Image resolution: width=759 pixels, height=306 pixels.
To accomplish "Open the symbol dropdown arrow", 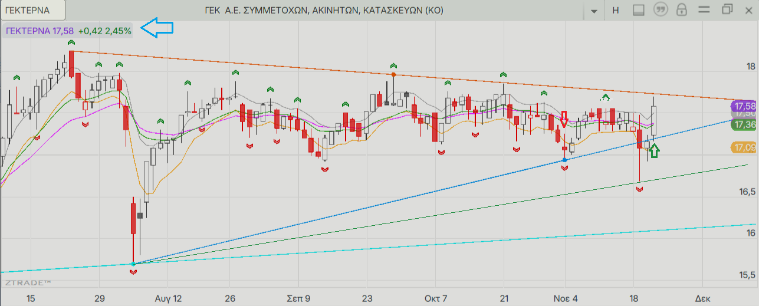I will click(x=594, y=11).
